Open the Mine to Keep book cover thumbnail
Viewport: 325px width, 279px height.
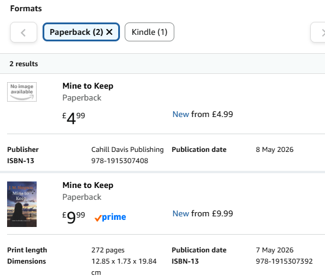[x=22, y=204]
